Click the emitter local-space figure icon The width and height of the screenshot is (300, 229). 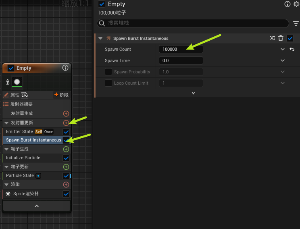coord(8,82)
